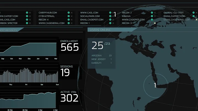Click the SESSIONS value 19
The height and width of the screenshot is (111, 198).
[65, 73]
